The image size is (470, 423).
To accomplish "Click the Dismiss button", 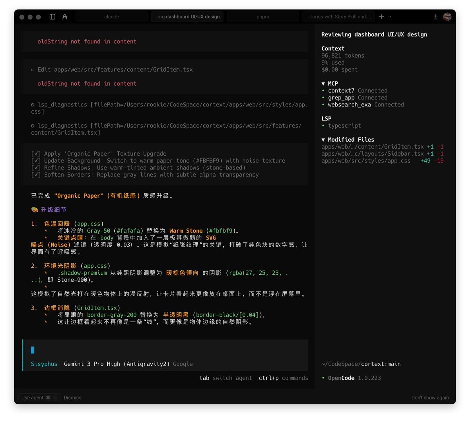I will (x=72, y=398).
